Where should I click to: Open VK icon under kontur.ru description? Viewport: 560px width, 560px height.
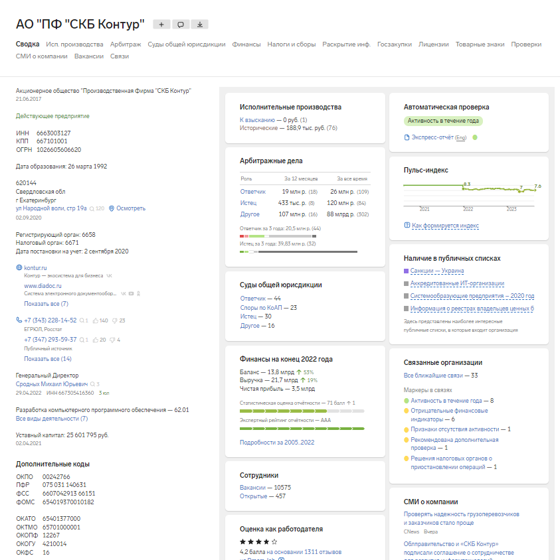[110, 276]
